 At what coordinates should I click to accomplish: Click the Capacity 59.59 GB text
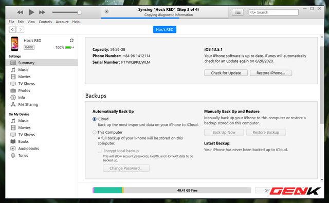coord(108,49)
